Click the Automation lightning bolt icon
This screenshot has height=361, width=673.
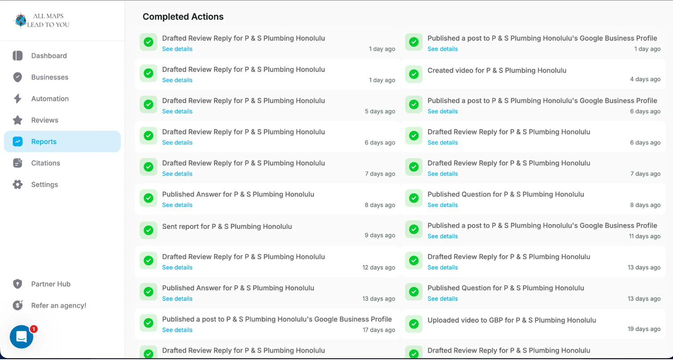point(18,99)
